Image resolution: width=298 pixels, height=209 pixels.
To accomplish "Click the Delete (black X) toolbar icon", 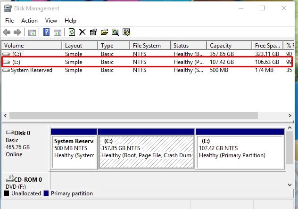I will (x=82, y=32).
